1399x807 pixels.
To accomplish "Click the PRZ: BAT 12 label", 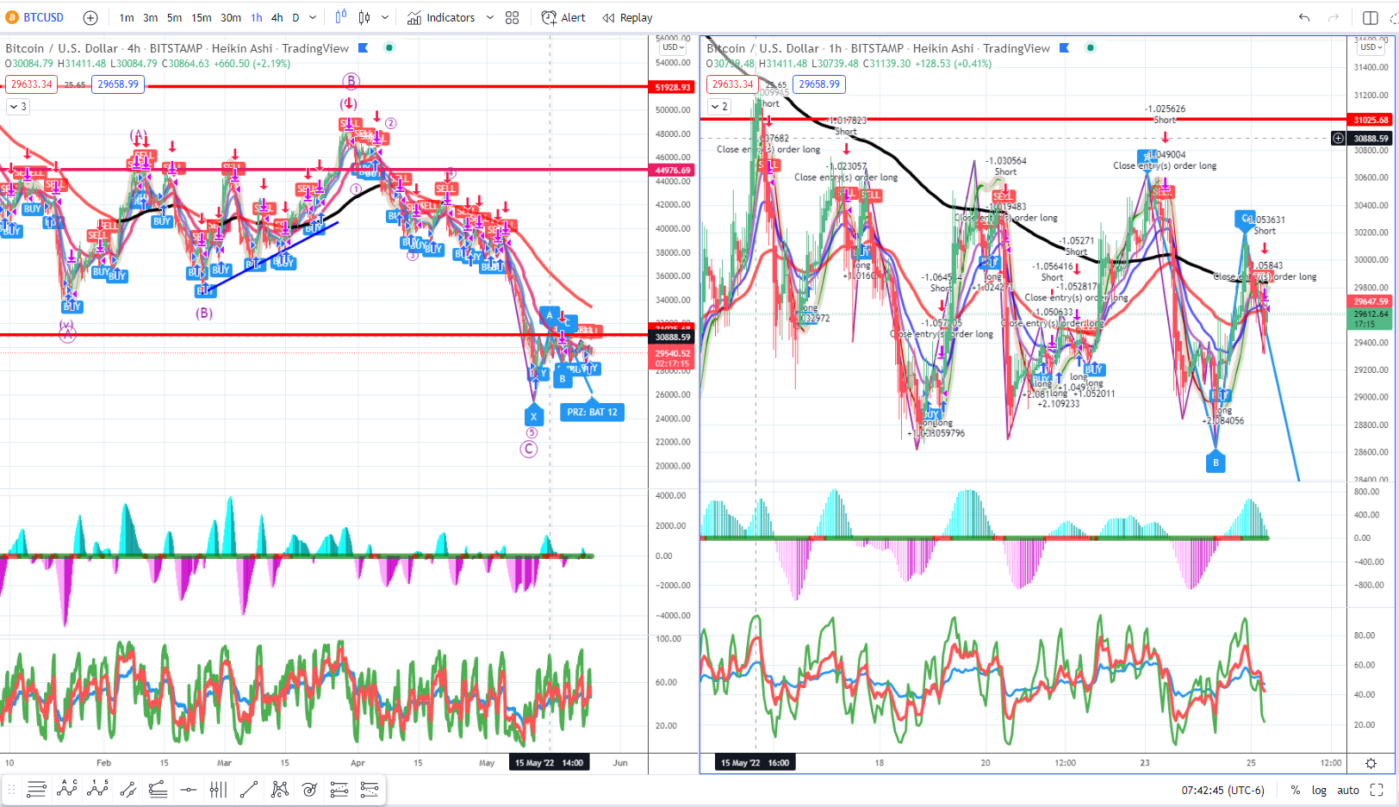I will click(x=592, y=413).
